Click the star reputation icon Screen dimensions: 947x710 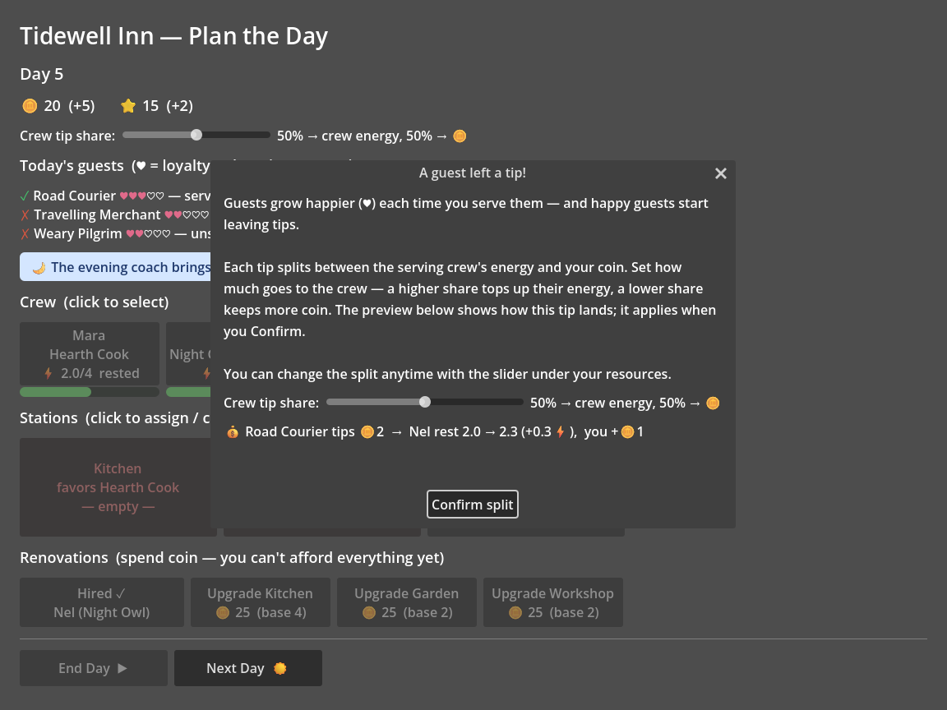click(128, 106)
